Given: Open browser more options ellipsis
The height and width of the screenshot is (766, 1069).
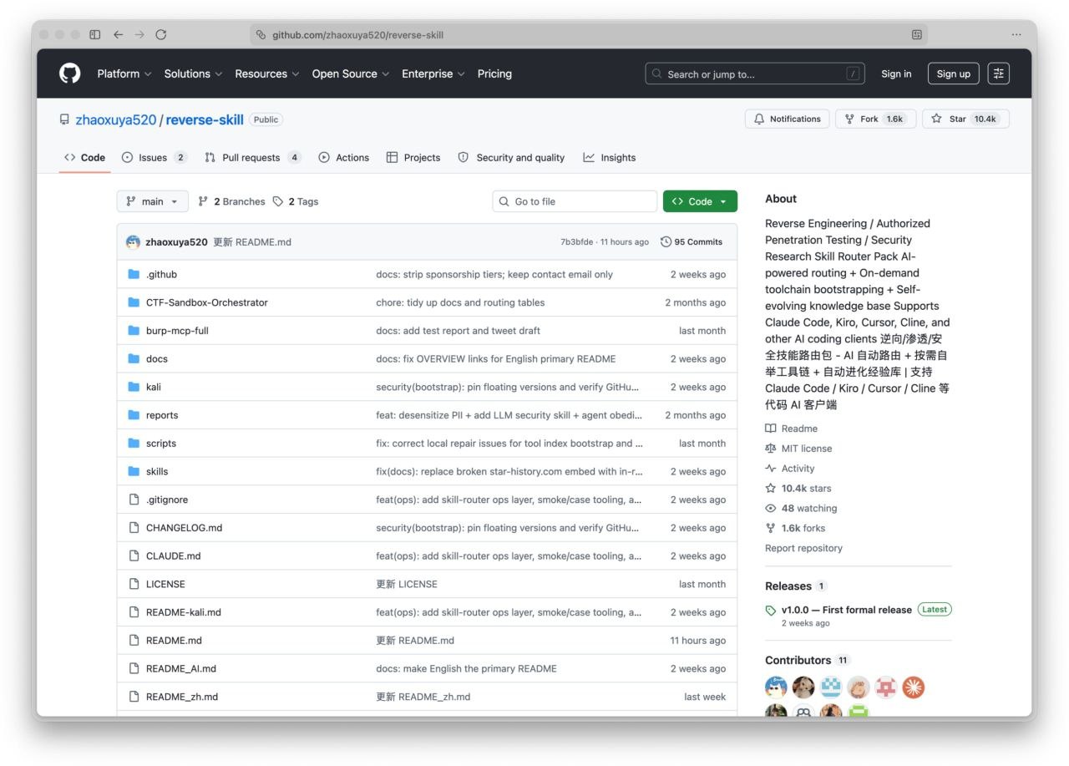Looking at the screenshot, I should click(x=1016, y=35).
